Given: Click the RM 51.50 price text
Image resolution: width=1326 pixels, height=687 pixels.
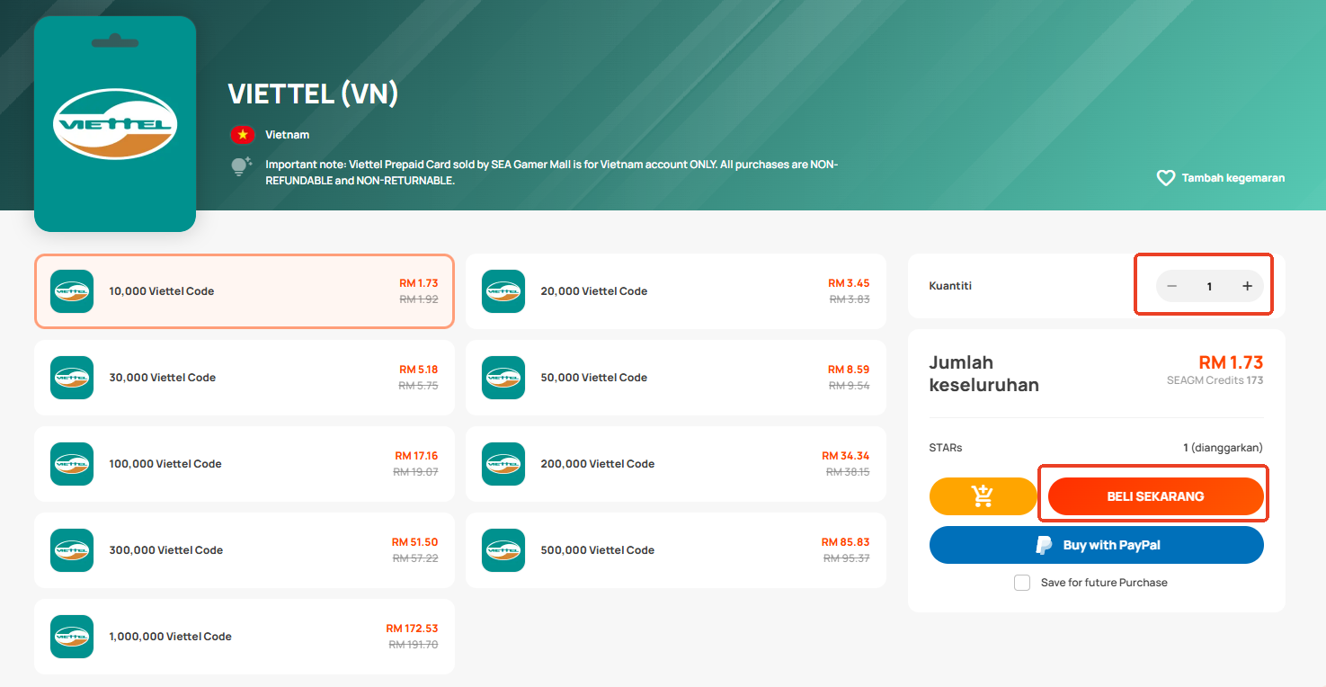Looking at the screenshot, I should (x=415, y=542).
